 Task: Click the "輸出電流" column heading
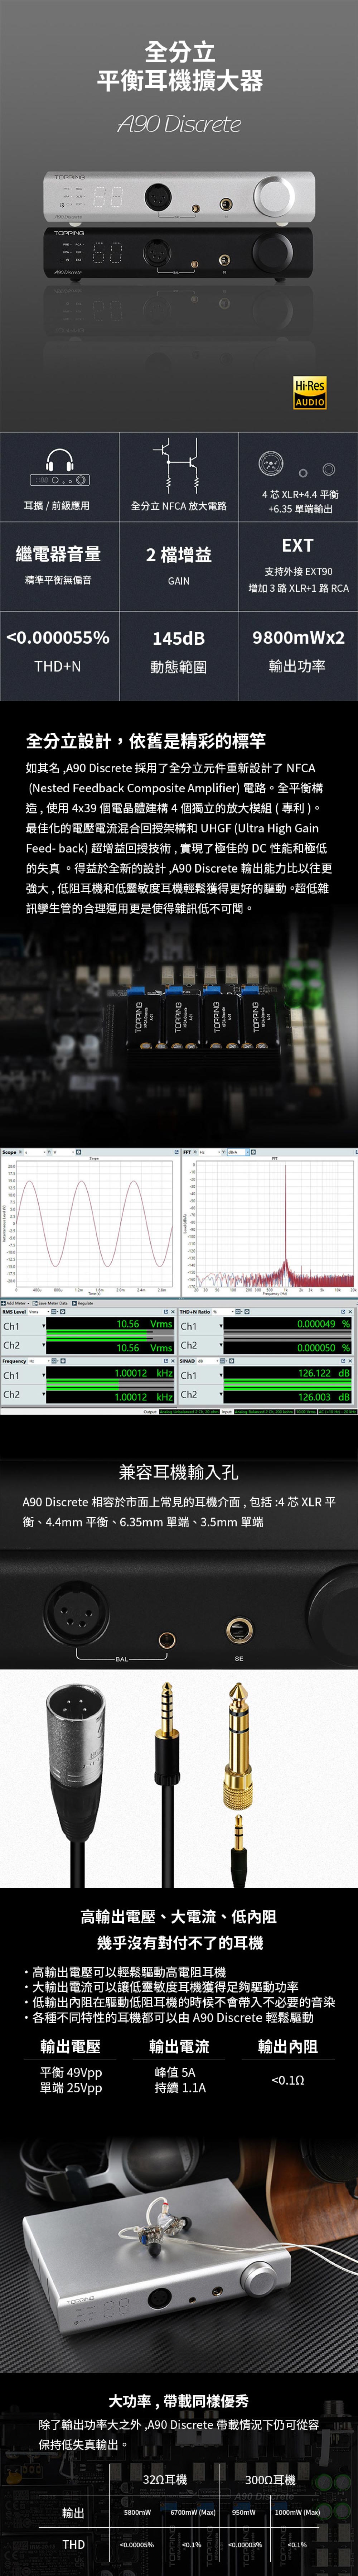pyautogui.click(x=179, y=2046)
